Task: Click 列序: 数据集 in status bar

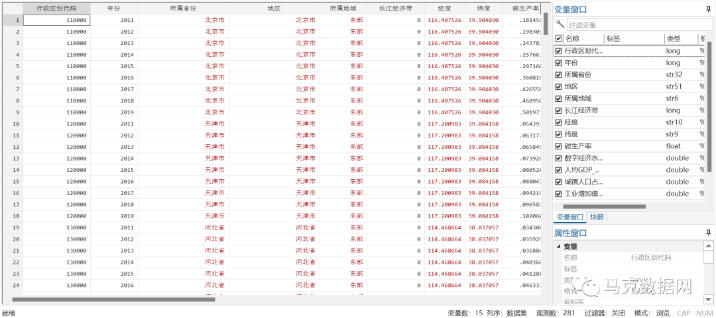Action: pos(507,313)
